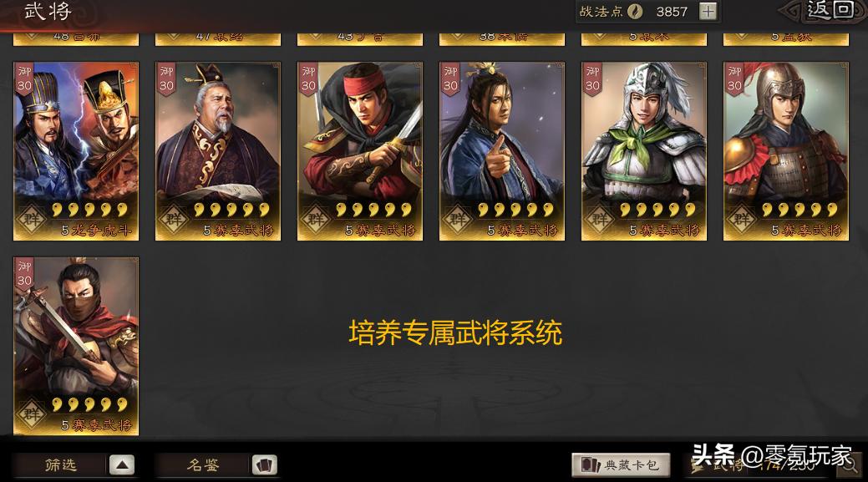Open the 筛选 filter menu
This screenshot has width=868, height=482.
60,464
